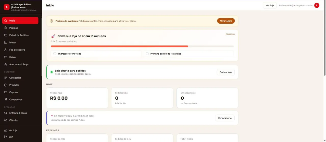The image size is (326, 142).
Task: Open Entrega & taxas menu item
Action: click(x=20, y=113)
